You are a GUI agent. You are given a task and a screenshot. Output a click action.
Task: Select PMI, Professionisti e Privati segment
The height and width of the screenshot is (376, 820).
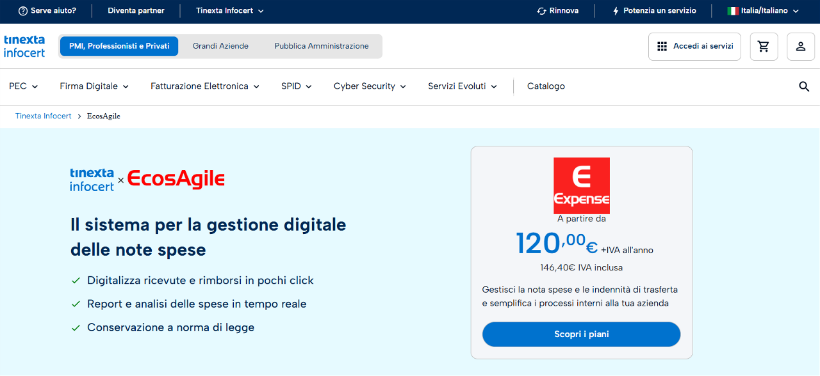point(119,46)
